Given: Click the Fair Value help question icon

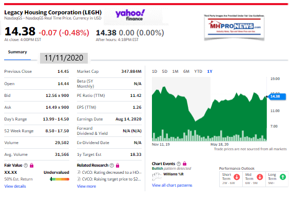Looking at the screenshot, I should (x=26, y=165).
